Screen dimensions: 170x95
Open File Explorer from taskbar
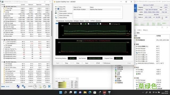[85, 92]
